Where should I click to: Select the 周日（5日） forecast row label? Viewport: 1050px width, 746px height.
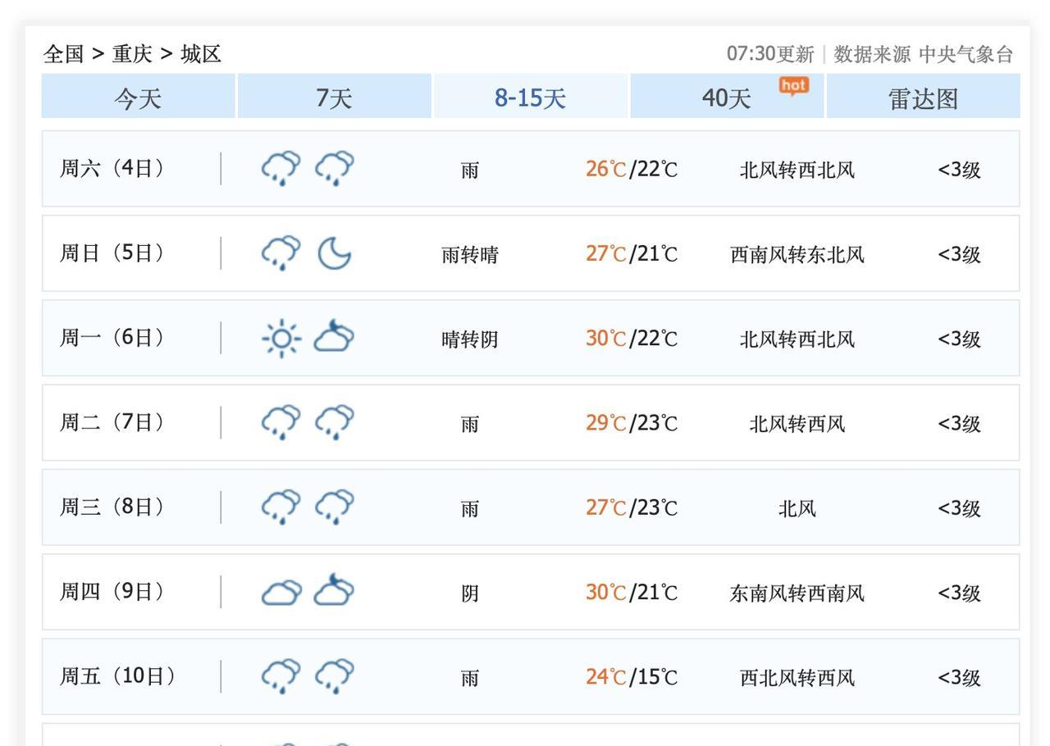point(112,252)
